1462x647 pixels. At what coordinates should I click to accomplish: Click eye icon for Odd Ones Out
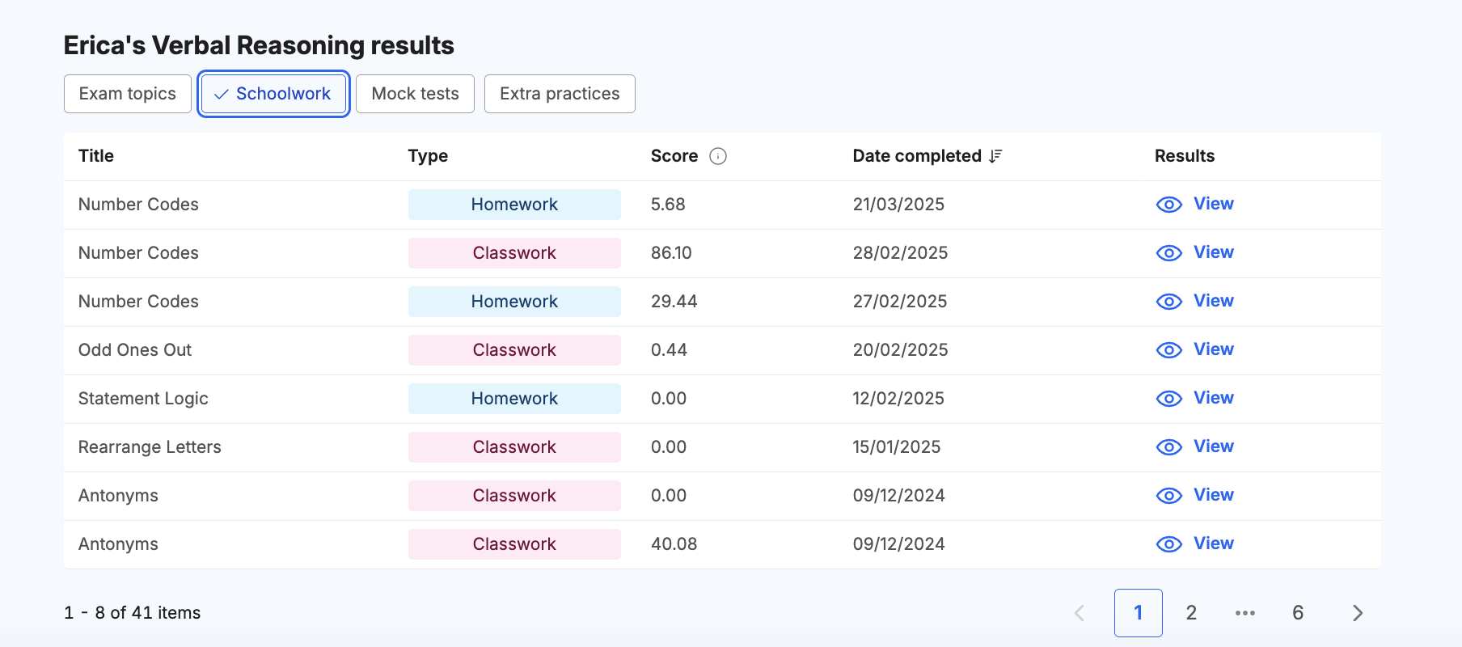pos(1168,350)
